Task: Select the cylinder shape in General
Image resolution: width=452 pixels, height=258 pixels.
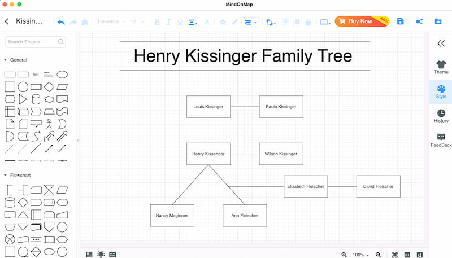Action: click(x=36, y=99)
